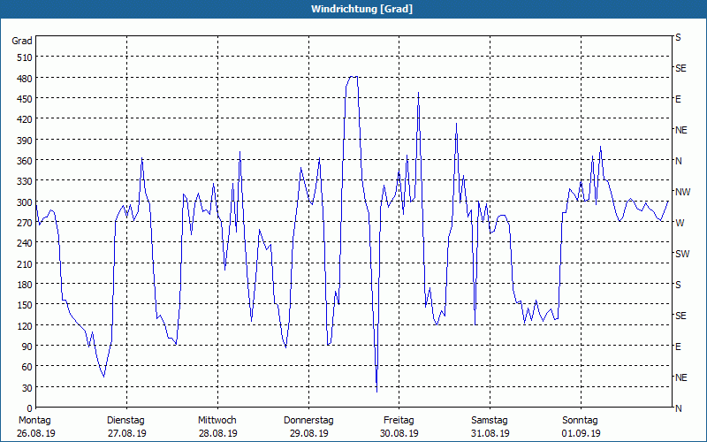Select the "Dienstag" day label
This screenshot has height=442, width=707.
tap(125, 421)
